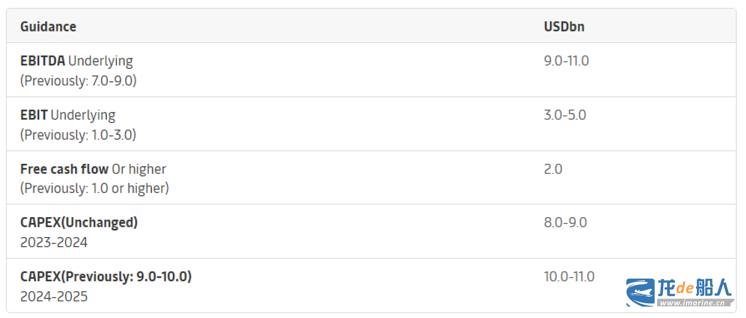
Task: Click the EBITDA Underlying label
Action: tap(76, 61)
